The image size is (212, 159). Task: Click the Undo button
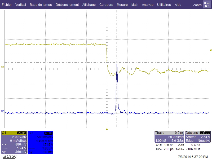pyautogui.click(x=207, y=5)
